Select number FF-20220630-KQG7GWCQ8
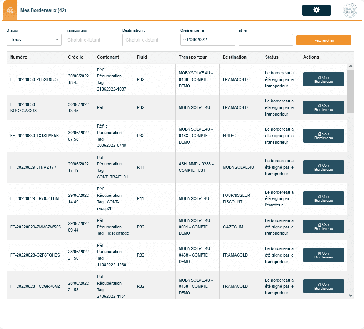Screen dimensions: 364x329 coord(23,107)
